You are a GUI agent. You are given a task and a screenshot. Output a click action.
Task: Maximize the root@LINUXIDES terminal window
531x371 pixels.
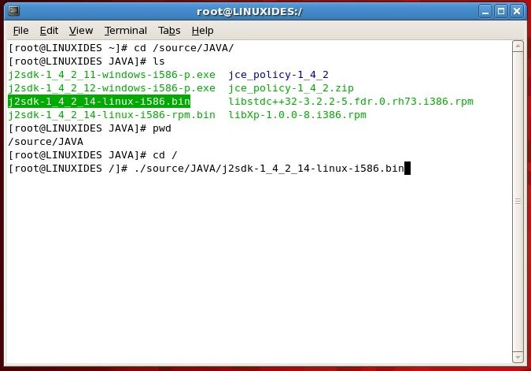(x=501, y=11)
